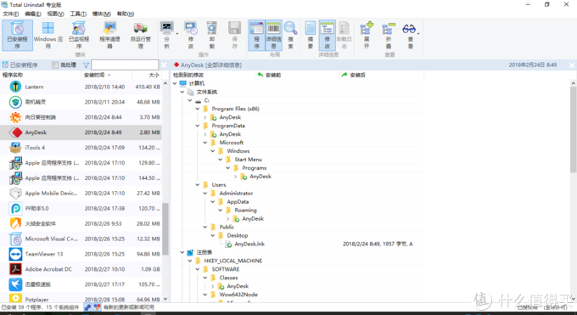Collapse the HKEY_LOCAL_MACHINE registry node

190,261
